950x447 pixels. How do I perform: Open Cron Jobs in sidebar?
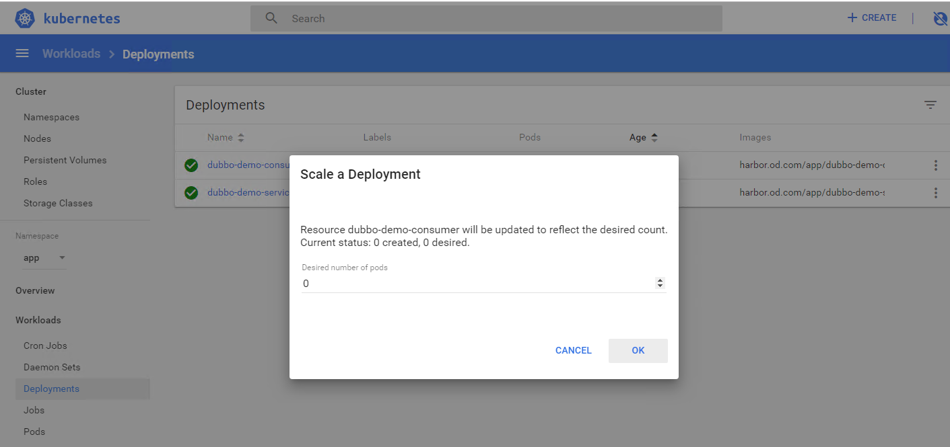[45, 346]
